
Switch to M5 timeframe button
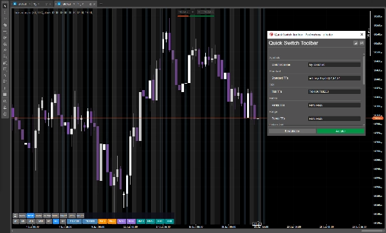coord(23,221)
